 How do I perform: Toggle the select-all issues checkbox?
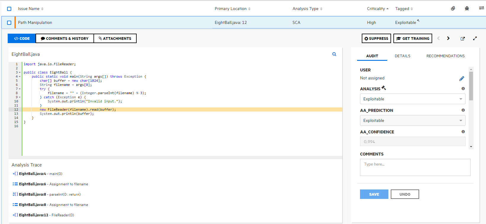tap(9, 9)
